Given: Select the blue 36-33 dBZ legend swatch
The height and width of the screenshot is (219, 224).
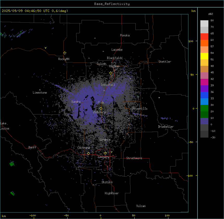Looking at the screenshot, I should point(204,95).
